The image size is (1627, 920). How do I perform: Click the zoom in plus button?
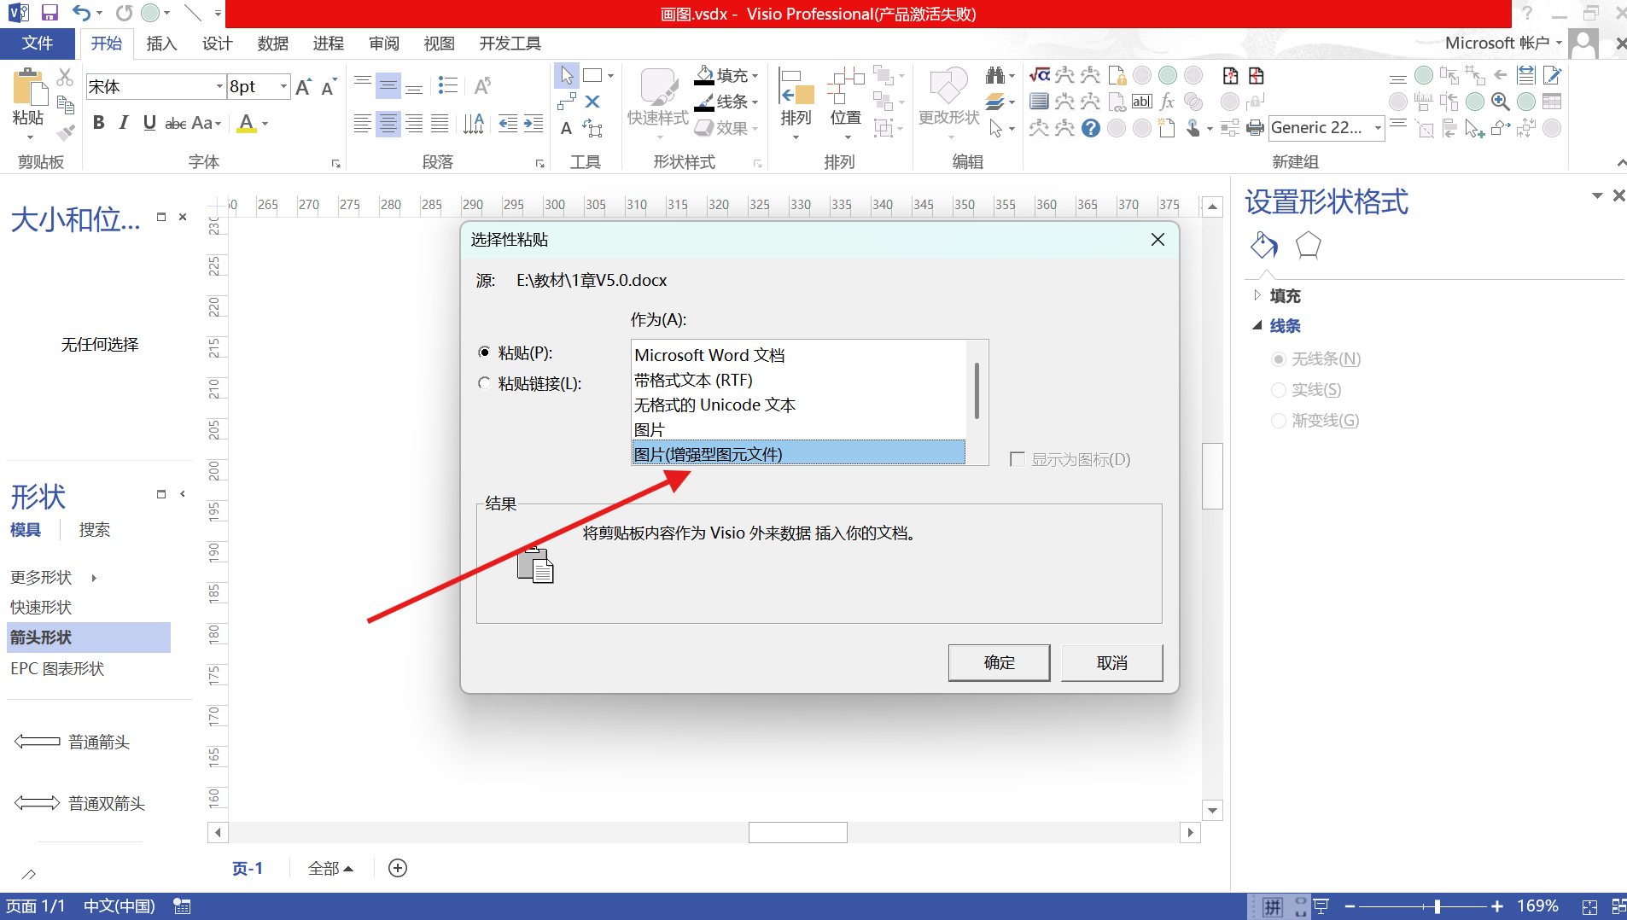click(1496, 906)
